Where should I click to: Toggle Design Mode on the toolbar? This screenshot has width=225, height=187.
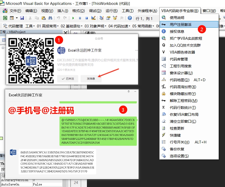[94, 18]
